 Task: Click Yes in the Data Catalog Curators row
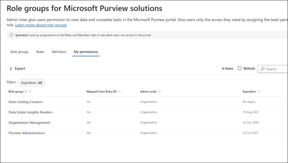89,102
